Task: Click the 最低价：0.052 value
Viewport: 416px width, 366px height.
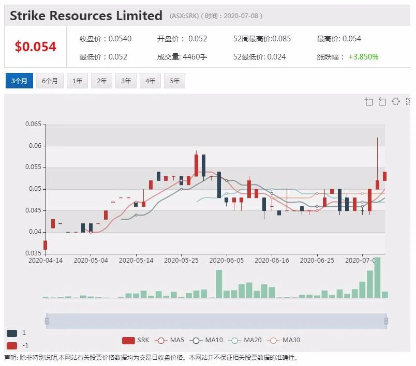Action: pyautogui.click(x=103, y=57)
